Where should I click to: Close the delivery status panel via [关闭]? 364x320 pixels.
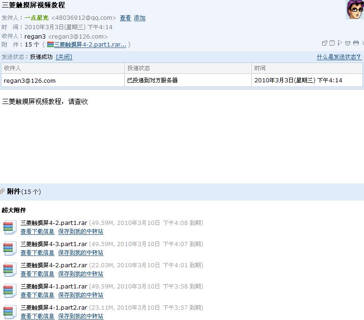(64, 57)
